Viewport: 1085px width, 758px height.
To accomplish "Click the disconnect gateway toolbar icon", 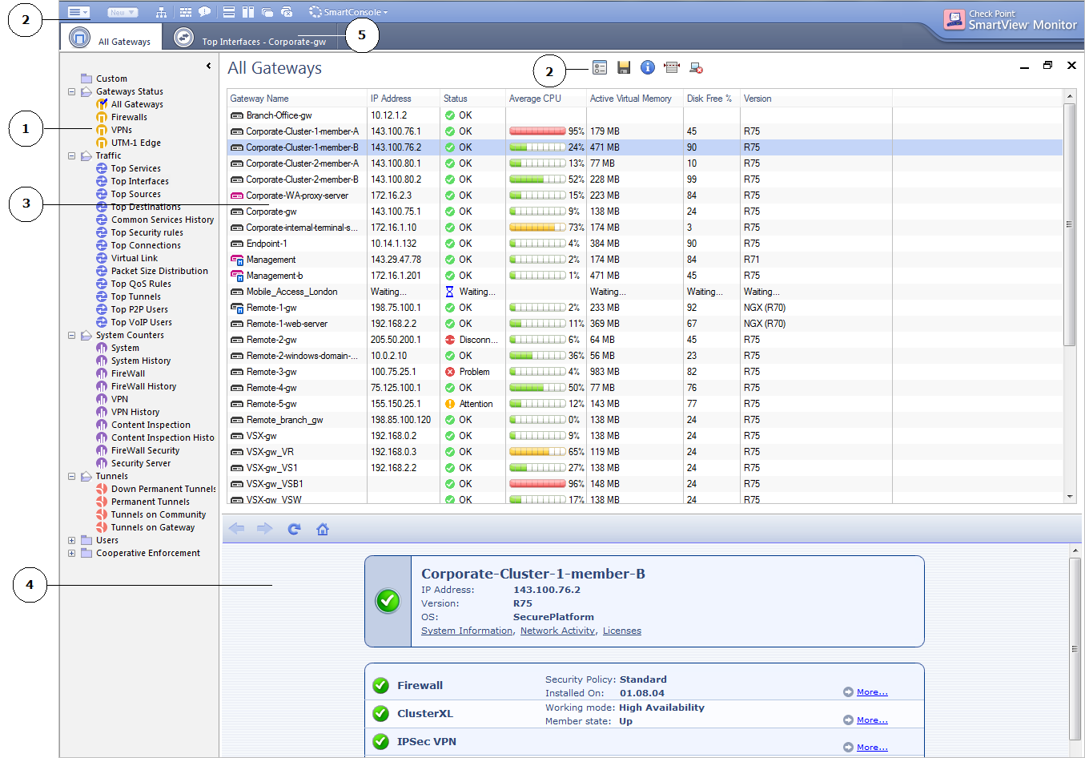I will (x=696, y=68).
